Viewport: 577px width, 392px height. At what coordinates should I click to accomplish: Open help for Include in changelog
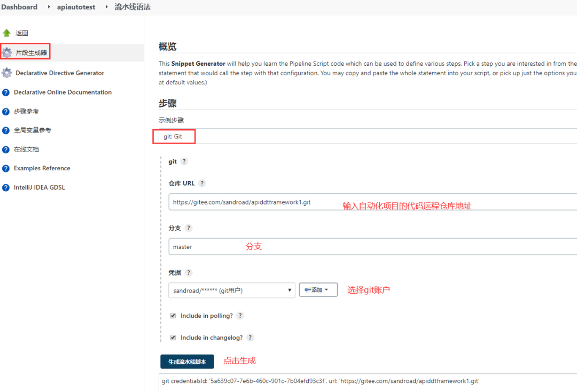[250, 338]
